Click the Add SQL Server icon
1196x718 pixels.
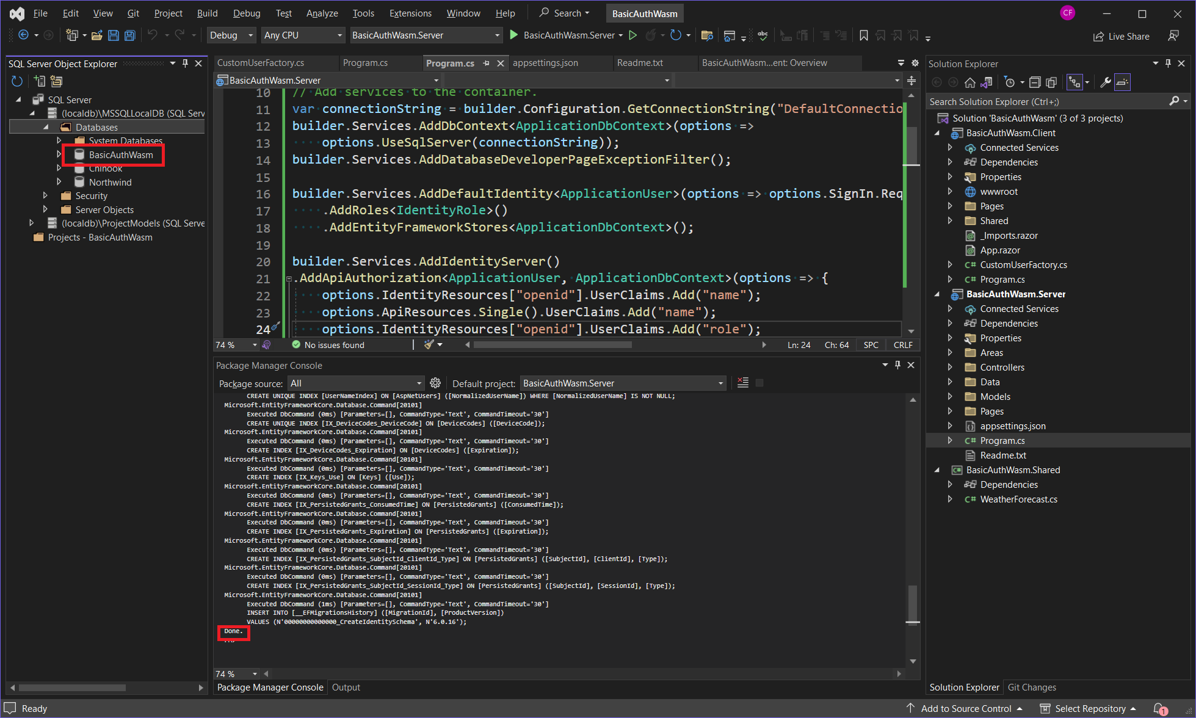(x=40, y=81)
